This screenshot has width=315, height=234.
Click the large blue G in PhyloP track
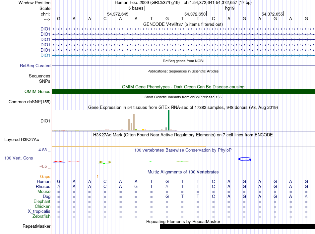tap(245, 159)
